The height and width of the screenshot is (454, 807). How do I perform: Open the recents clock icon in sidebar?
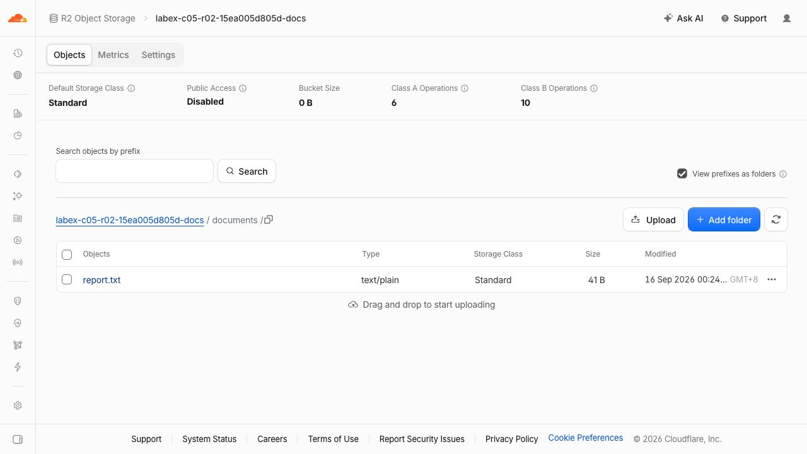click(x=18, y=54)
